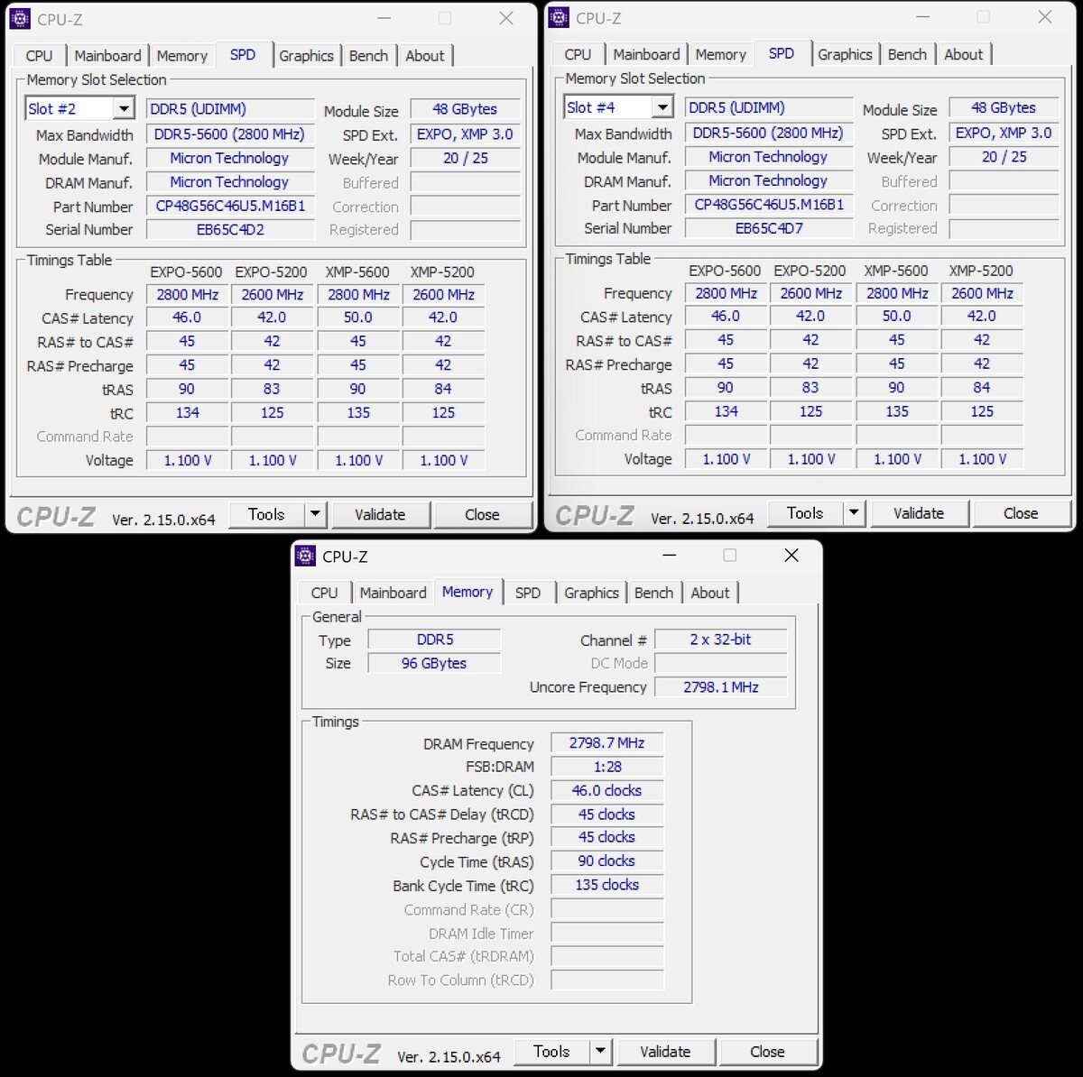Open Slot #2 memory slot dropdown
Viewport: 1083px width, 1077px height.
[125, 109]
